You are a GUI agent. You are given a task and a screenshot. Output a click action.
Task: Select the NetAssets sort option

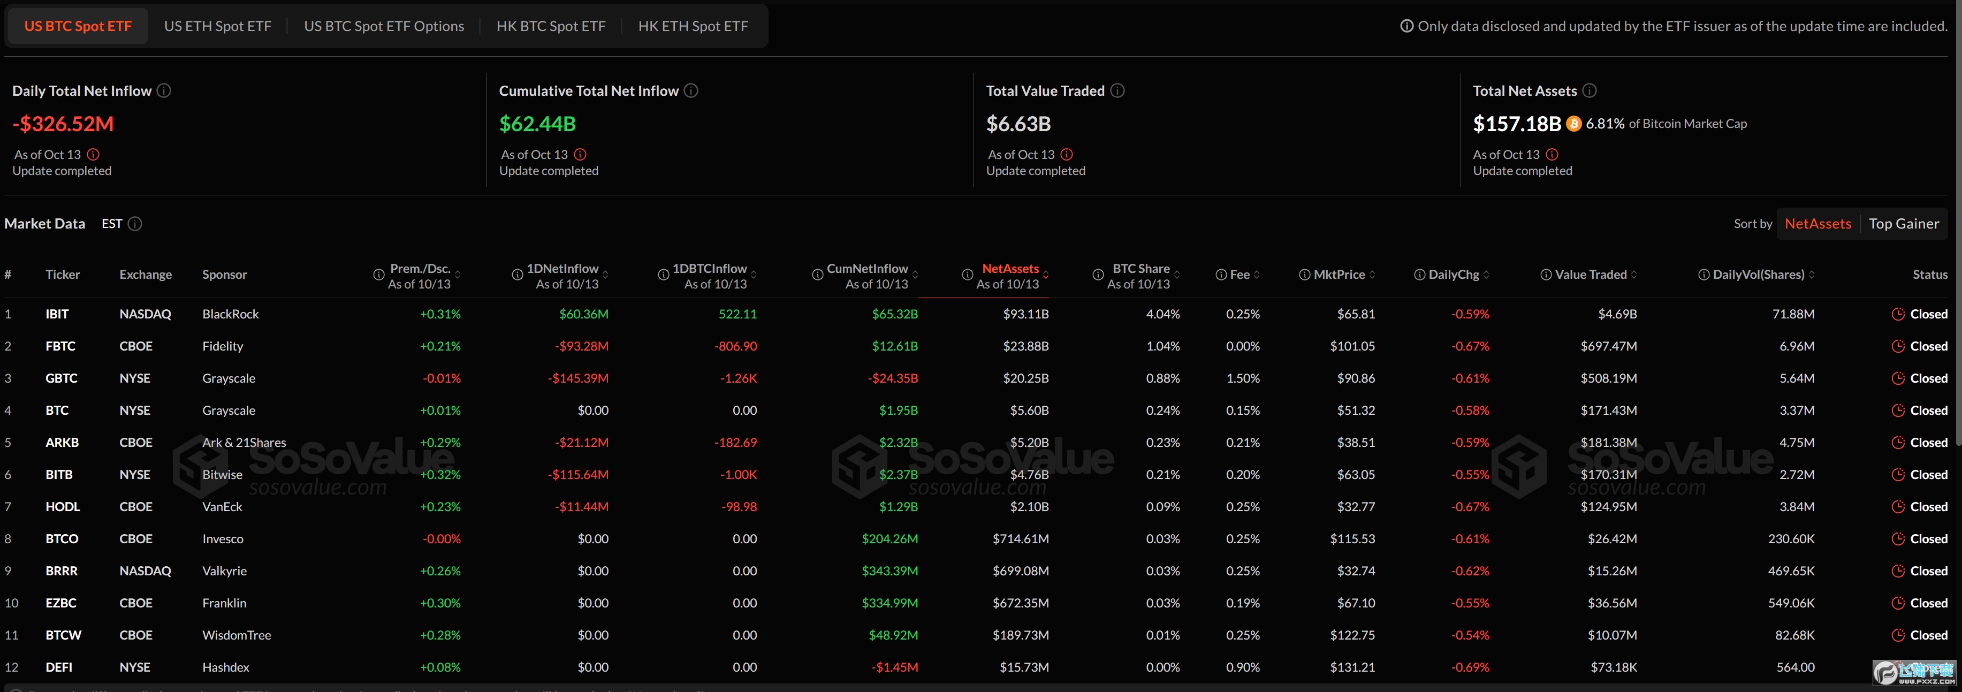pos(1817,224)
